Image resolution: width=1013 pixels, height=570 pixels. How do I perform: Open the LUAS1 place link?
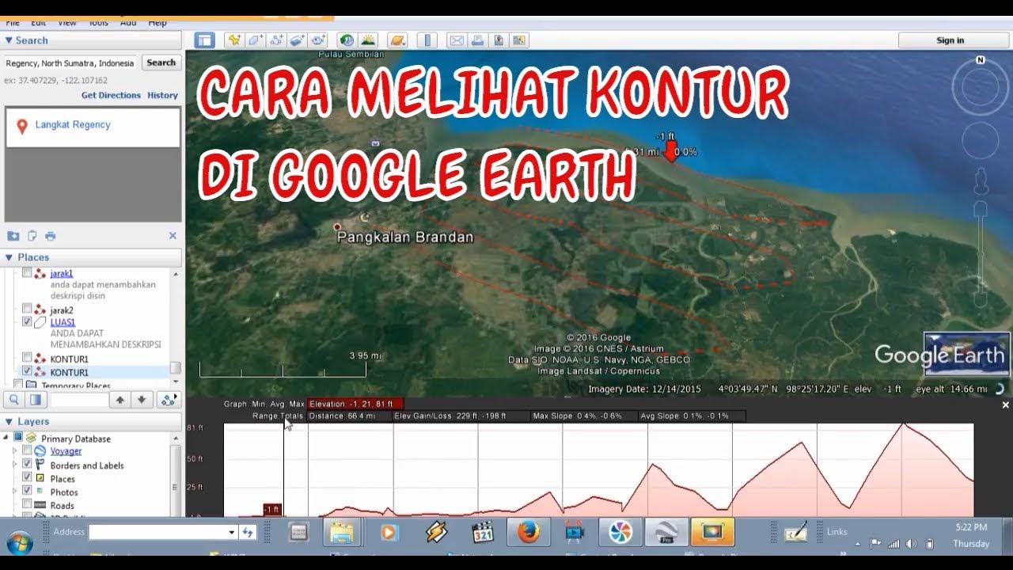coord(63,323)
